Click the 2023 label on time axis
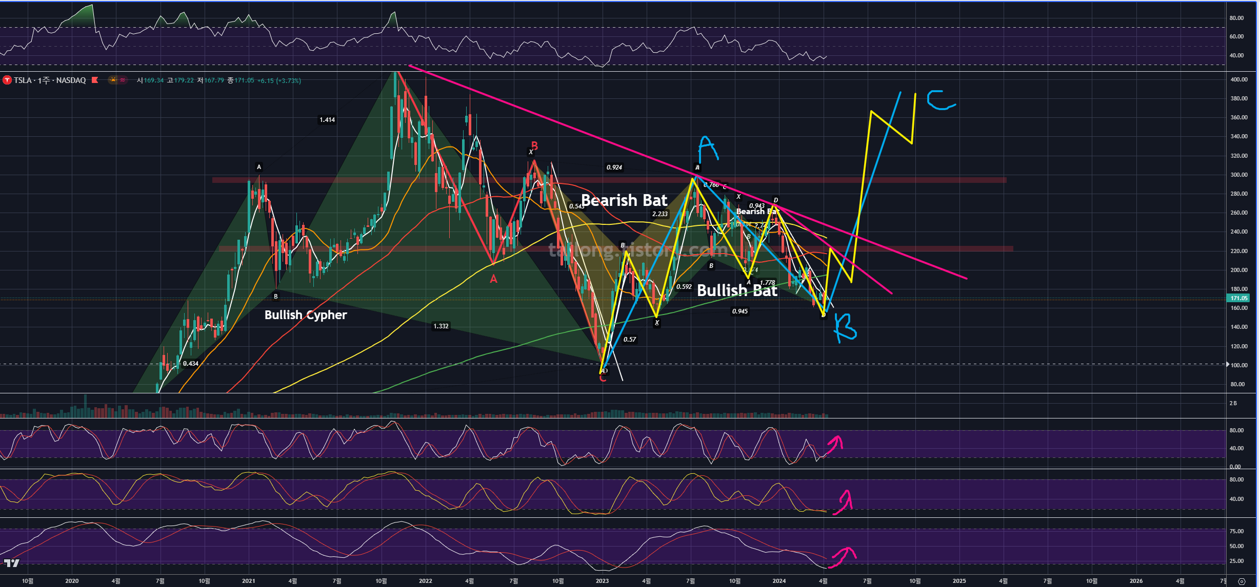The width and height of the screenshot is (1260, 587). coord(602,581)
